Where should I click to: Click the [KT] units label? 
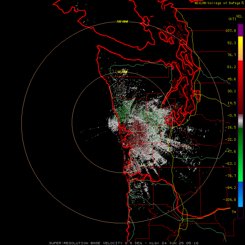[x=232, y=19]
